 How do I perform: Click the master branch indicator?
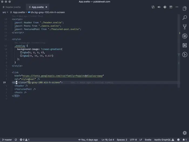7,140
